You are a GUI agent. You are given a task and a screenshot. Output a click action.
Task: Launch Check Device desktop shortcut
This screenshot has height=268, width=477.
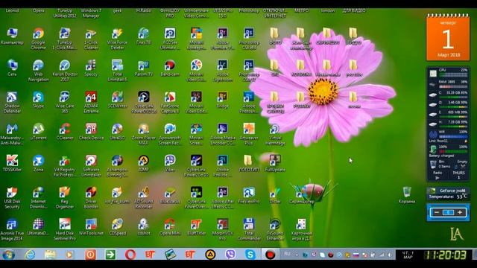91,131
